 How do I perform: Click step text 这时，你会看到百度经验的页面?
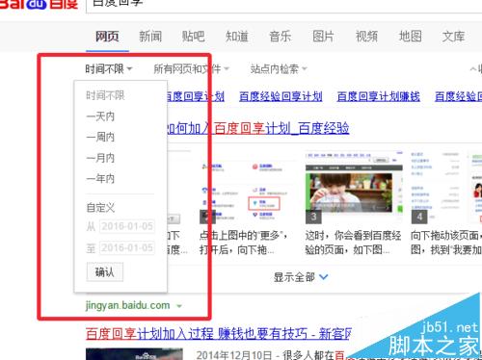click(x=353, y=243)
